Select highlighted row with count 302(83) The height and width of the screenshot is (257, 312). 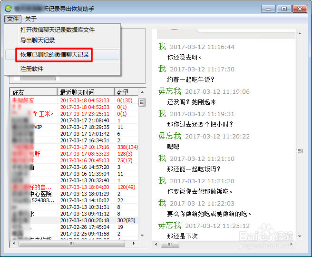pos(74,220)
